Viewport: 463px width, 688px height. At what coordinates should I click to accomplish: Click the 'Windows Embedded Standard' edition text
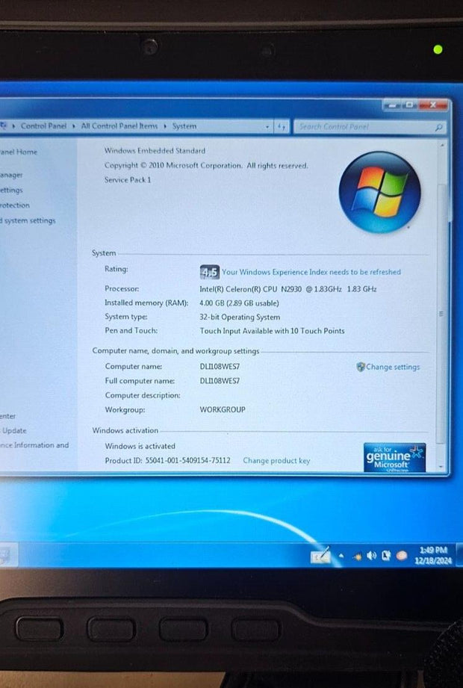coord(155,150)
